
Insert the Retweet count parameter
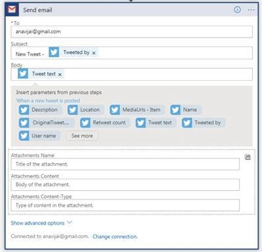105,122
